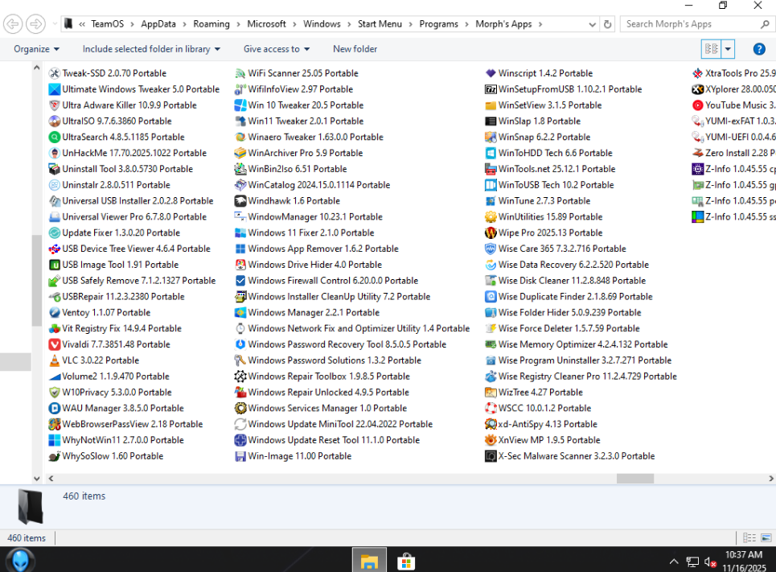Click the W10Privacy 5.3.0.0 Portable icon

coord(55,393)
